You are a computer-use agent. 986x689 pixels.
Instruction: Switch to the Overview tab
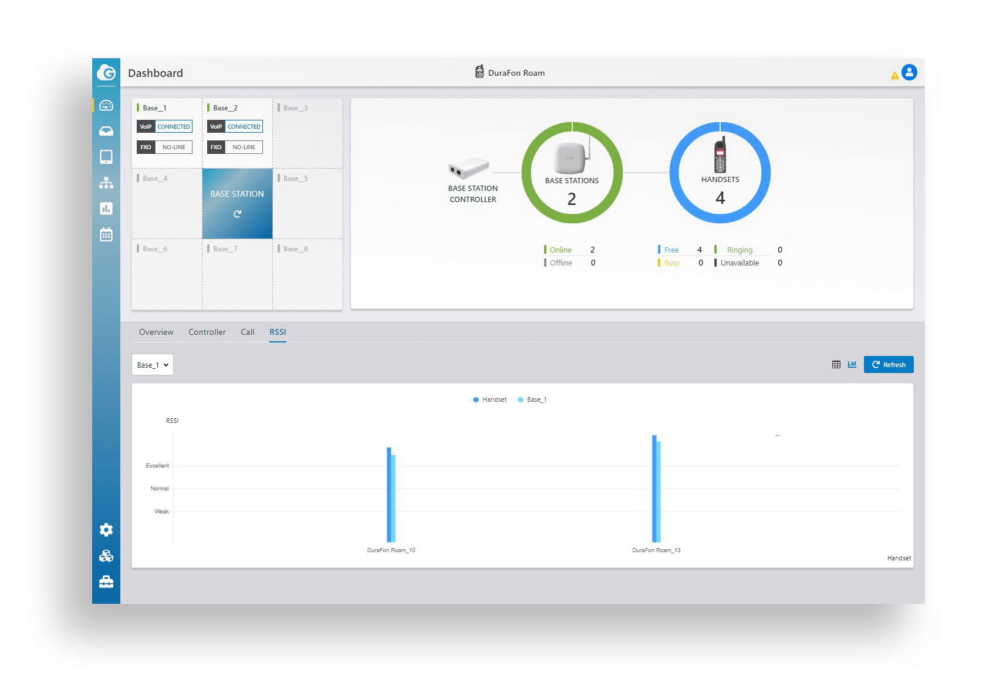pyautogui.click(x=156, y=332)
